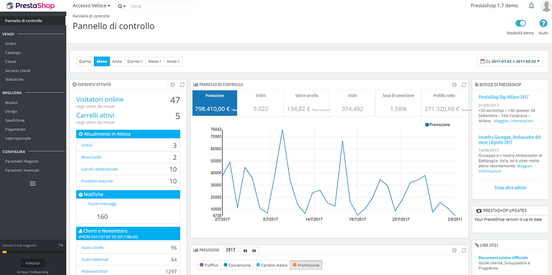
Task: Open search scope dropdown beside magnifier
Action: coord(122,6)
